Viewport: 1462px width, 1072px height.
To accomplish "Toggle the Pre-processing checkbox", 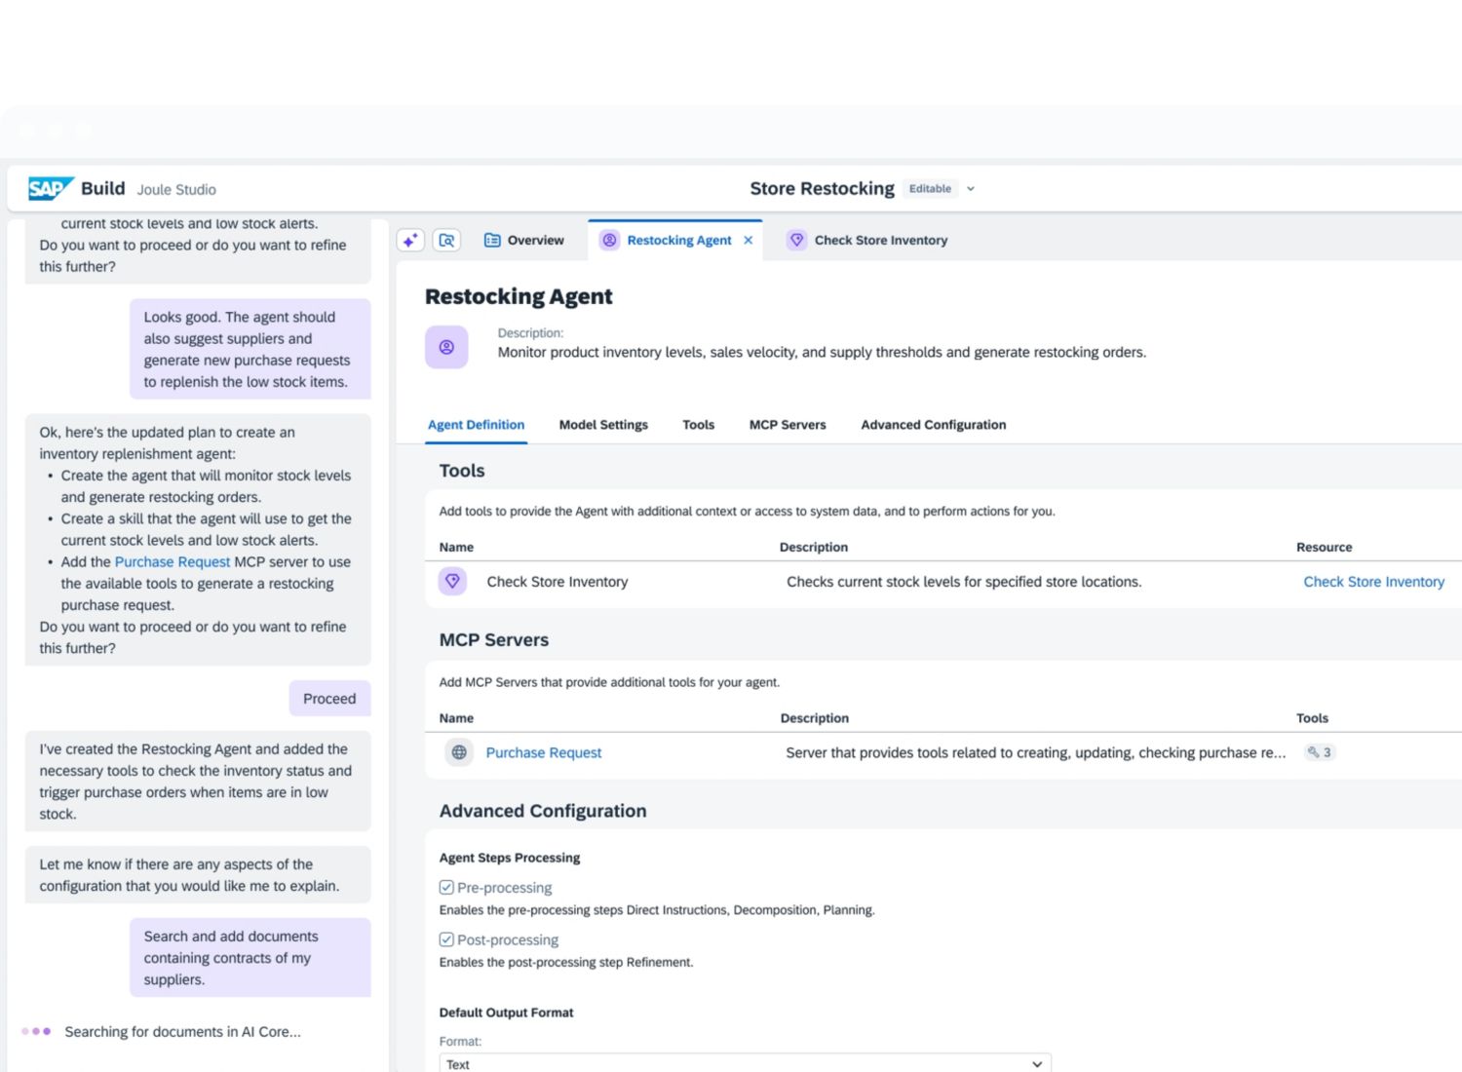I will click(446, 888).
